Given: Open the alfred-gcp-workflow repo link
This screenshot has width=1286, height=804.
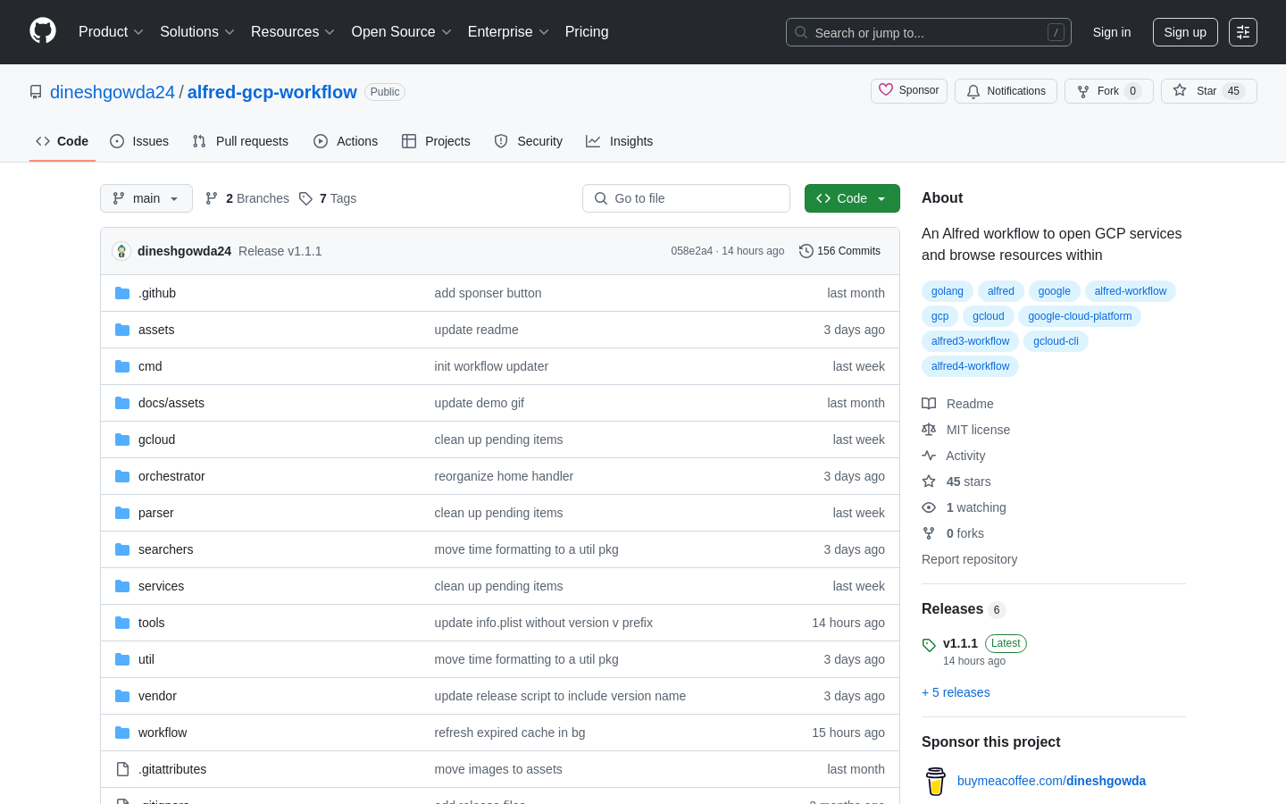Looking at the screenshot, I should click(x=272, y=92).
